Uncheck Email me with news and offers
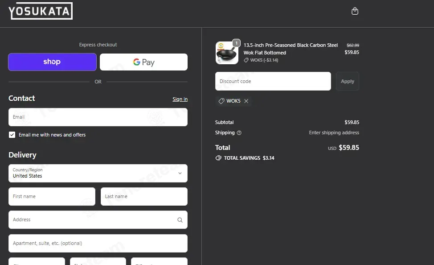434x265 pixels. [12, 135]
